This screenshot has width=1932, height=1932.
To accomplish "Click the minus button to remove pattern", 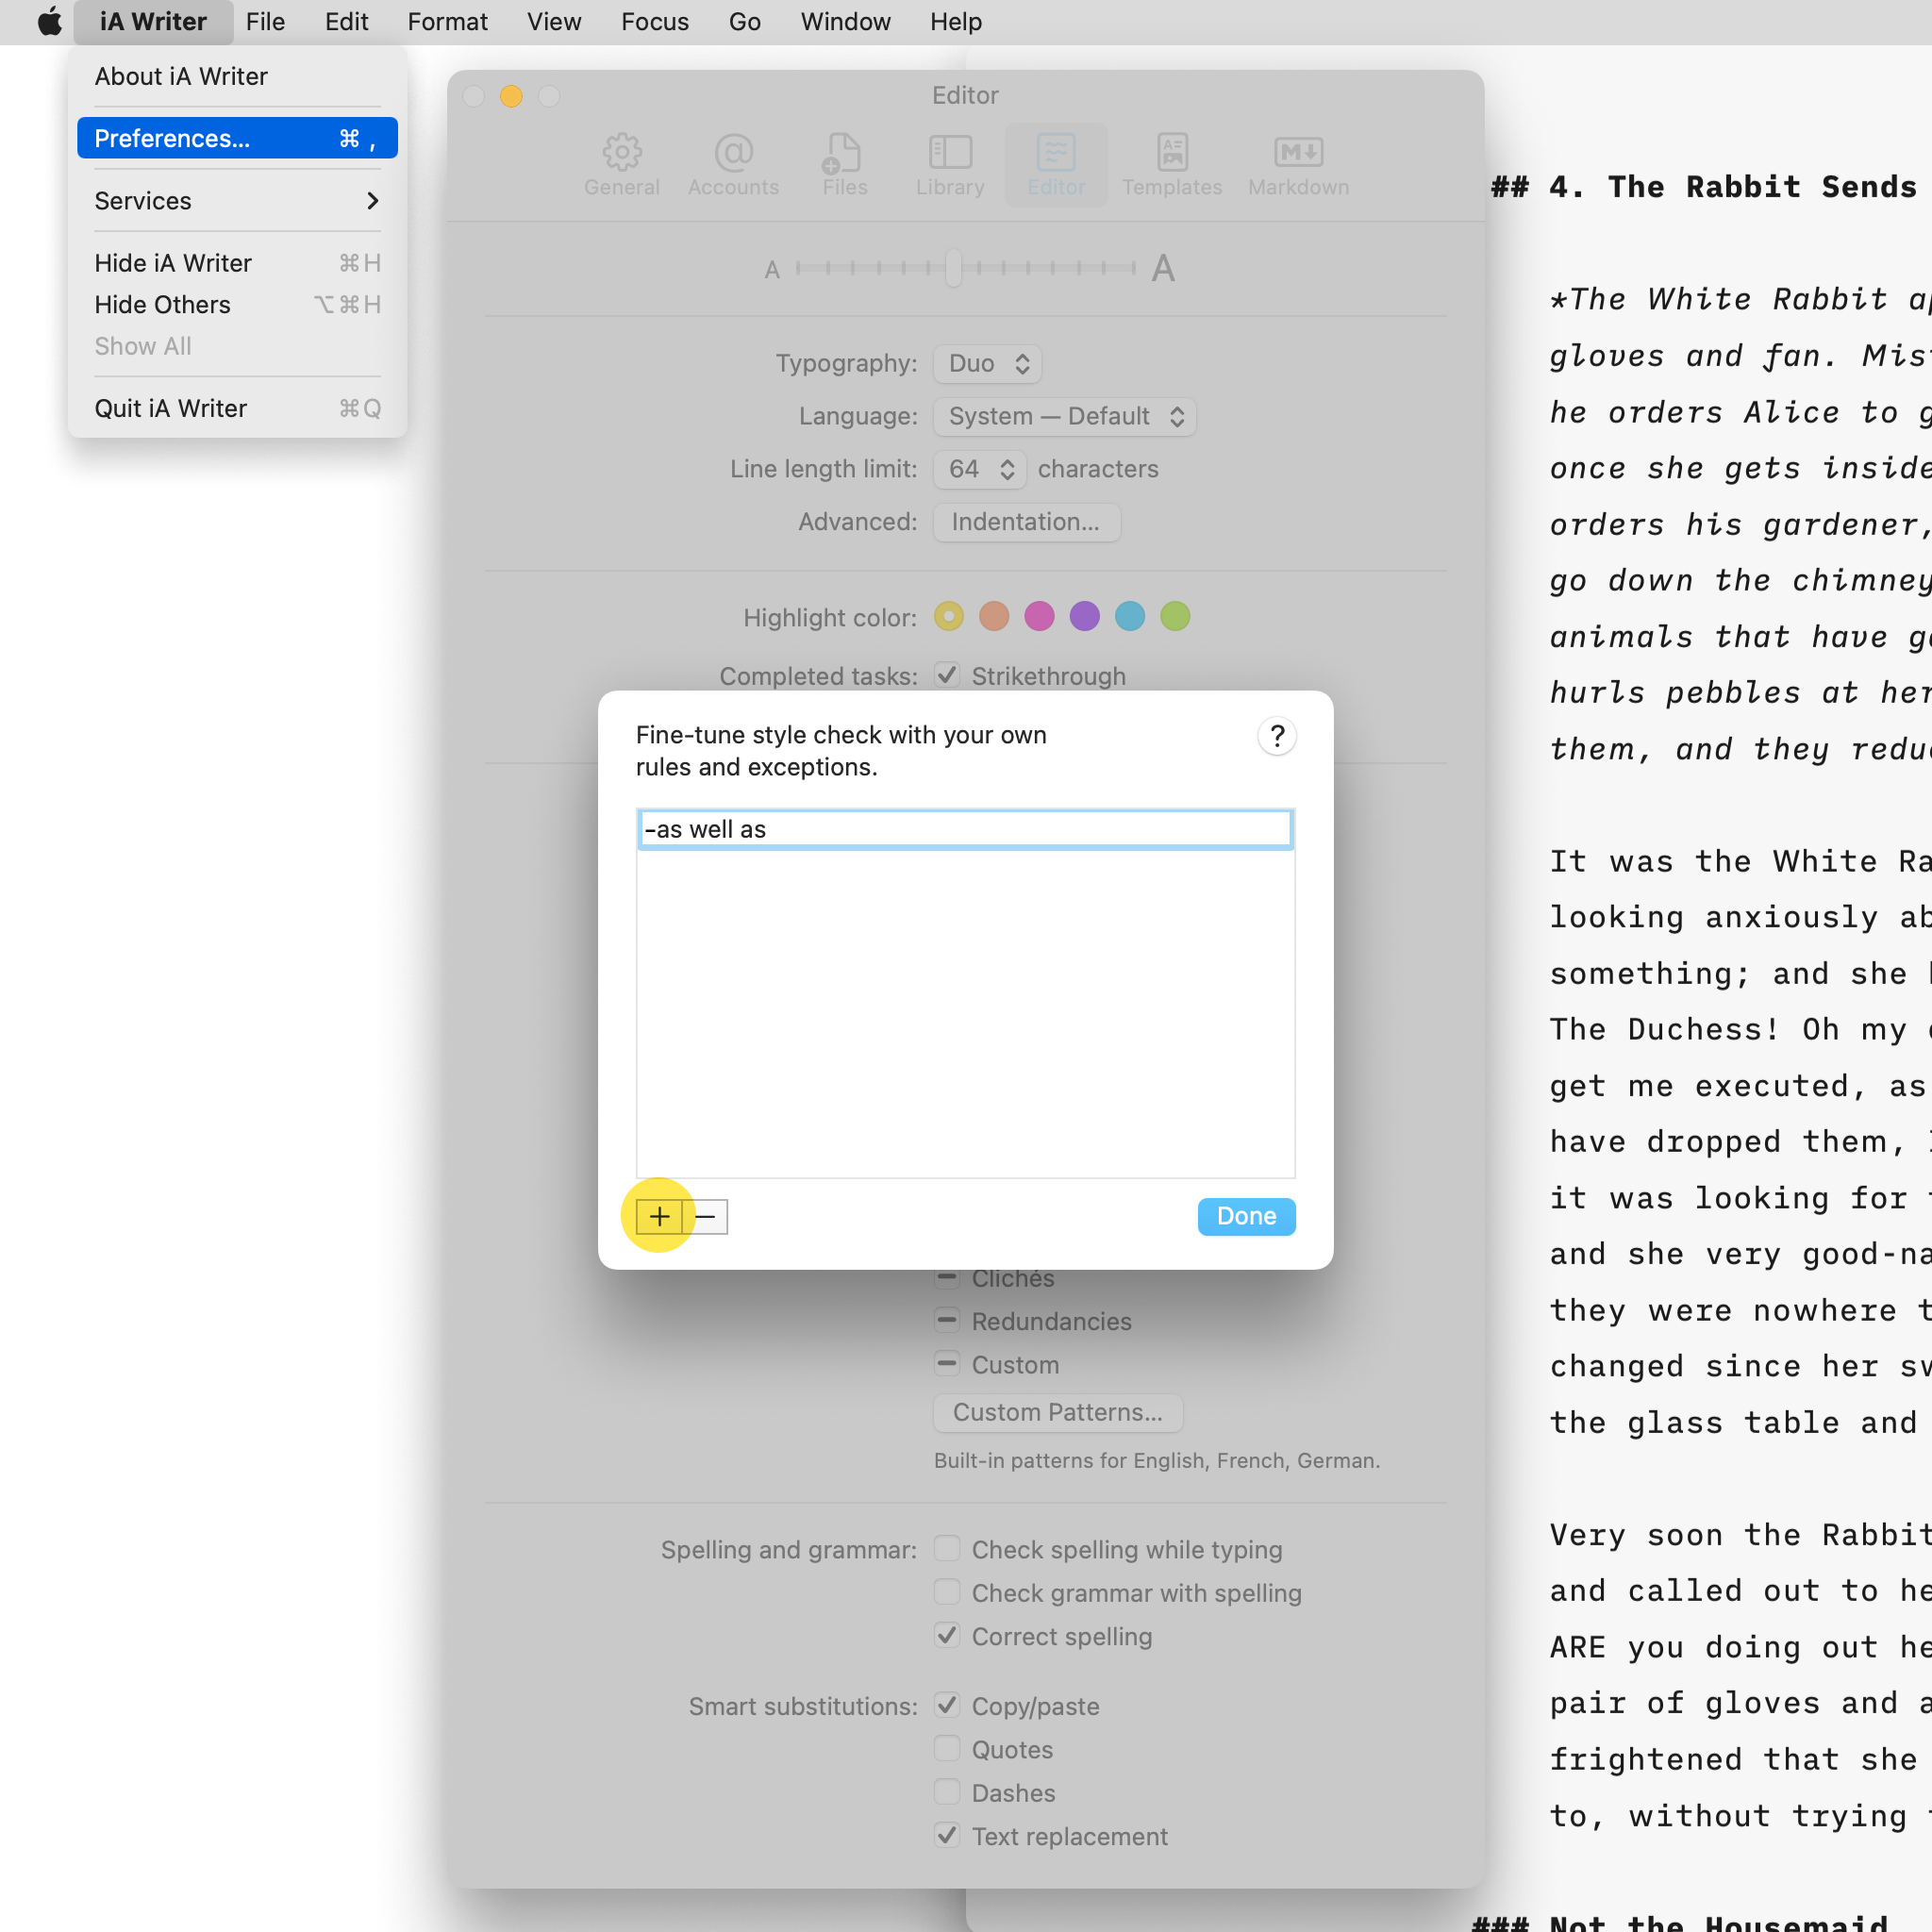I will click(705, 1216).
